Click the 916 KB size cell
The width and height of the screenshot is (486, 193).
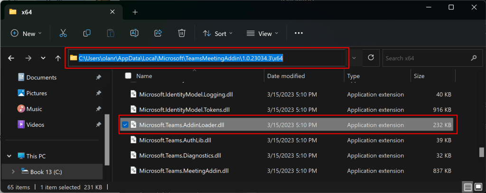click(x=442, y=110)
